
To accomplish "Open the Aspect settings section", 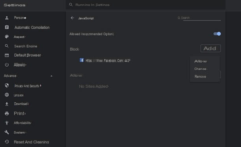I will coord(19,37).
